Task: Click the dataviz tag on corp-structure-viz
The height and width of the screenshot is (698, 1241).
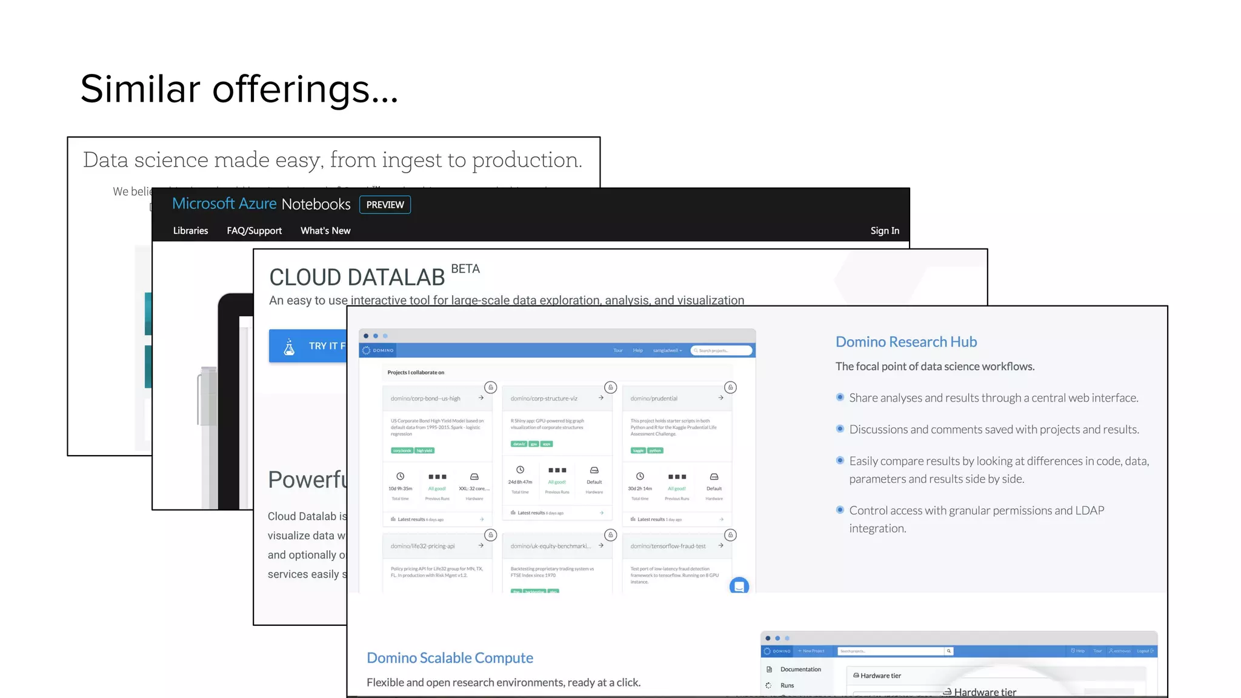Action: click(519, 444)
